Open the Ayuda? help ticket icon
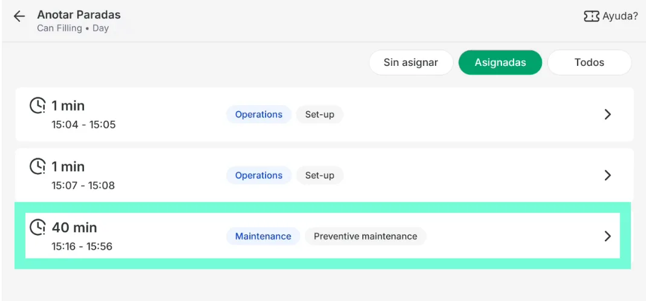Viewport: 646px width, 301px height. pyautogui.click(x=591, y=16)
